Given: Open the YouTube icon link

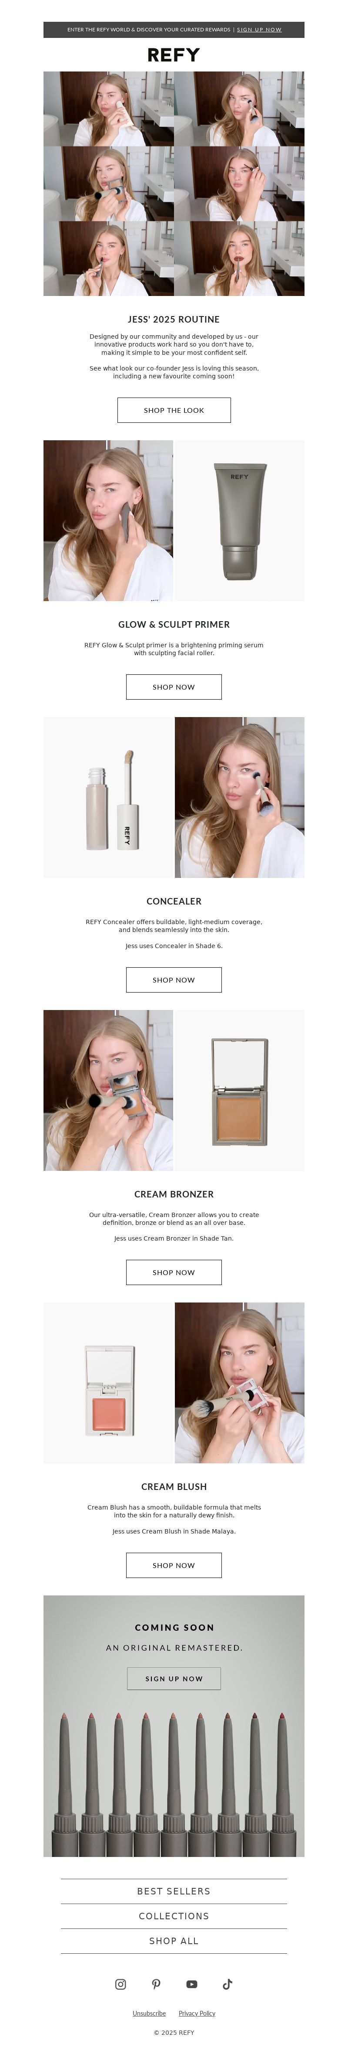Looking at the screenshot, I should point(192,1984).
